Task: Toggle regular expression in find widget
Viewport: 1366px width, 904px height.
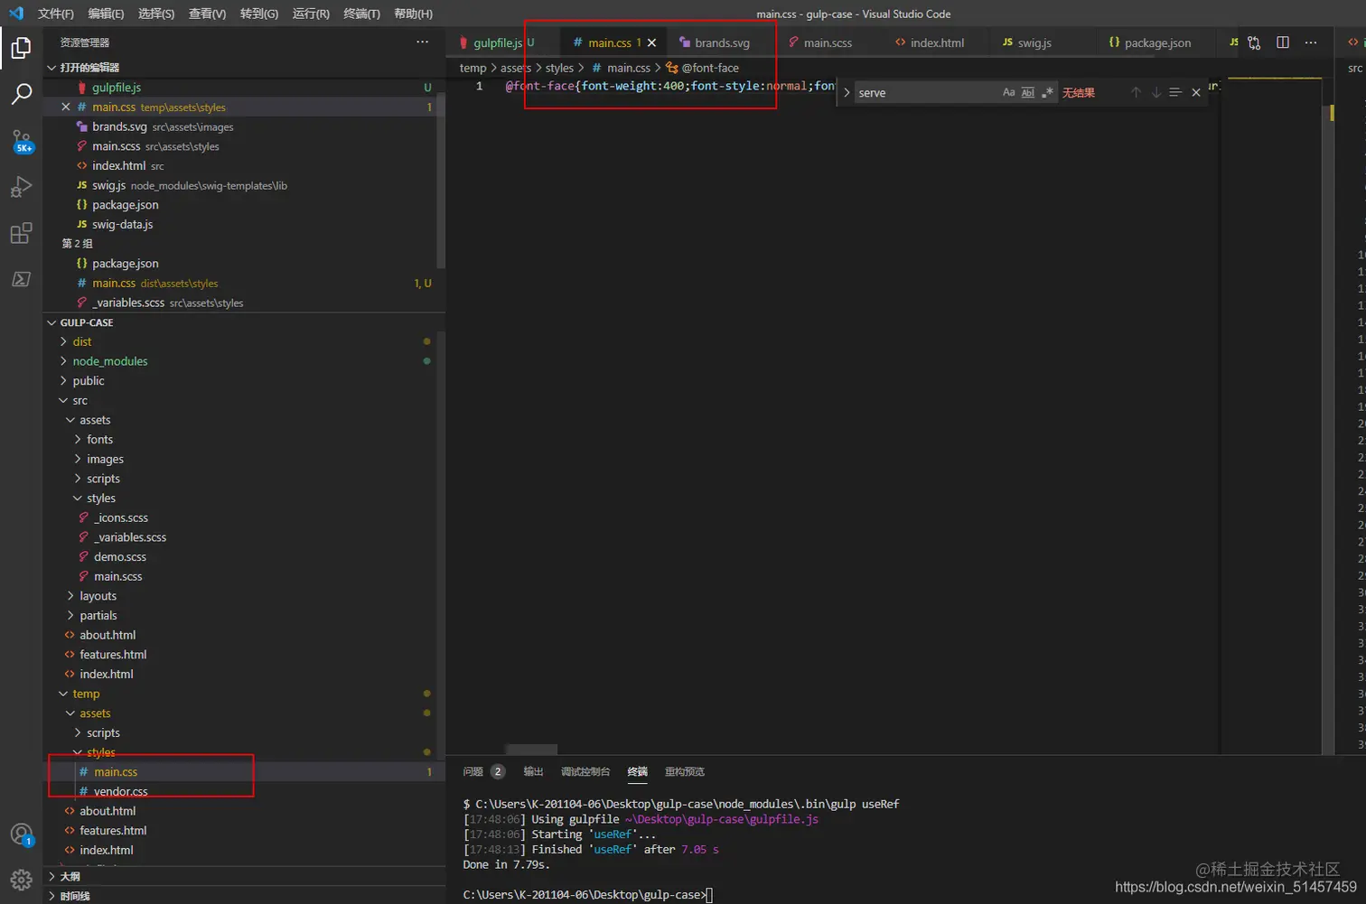Action: pyautogui.click(x=1047, y=92)
